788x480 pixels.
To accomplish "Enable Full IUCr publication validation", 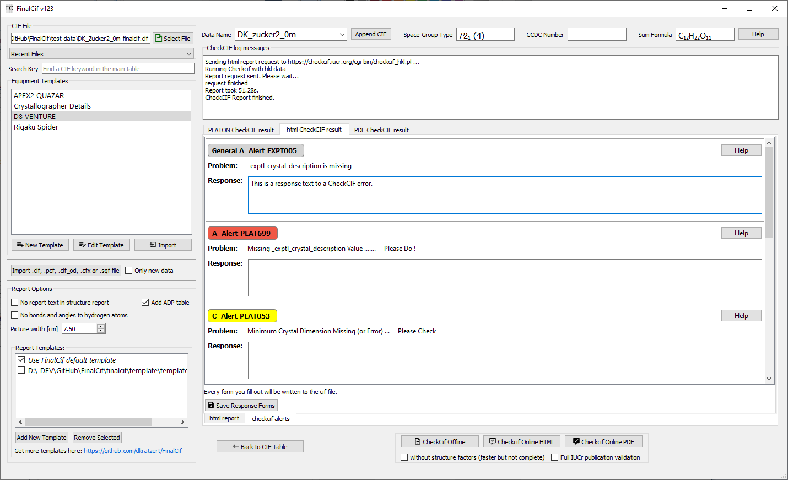I will pyautogui.click(x=555, y=457).
